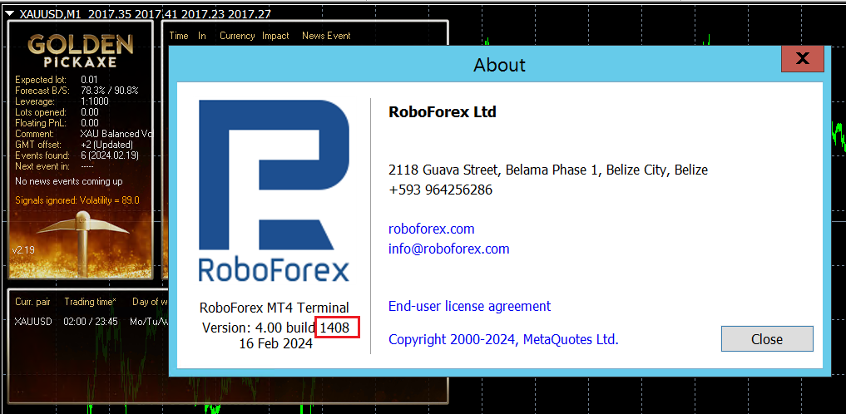Click the '16 Feb 2024' build date
The image size is (846, 414).
275,343
